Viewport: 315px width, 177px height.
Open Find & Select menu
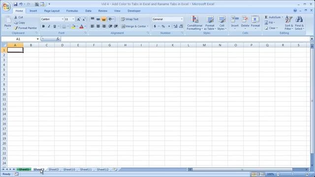[x=299, y=23]
